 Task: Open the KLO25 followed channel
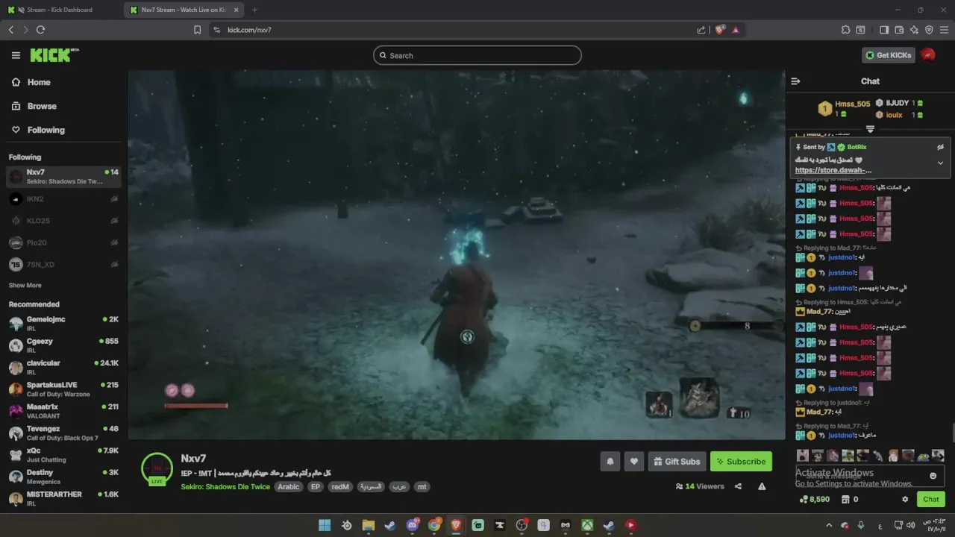(63, 221)
